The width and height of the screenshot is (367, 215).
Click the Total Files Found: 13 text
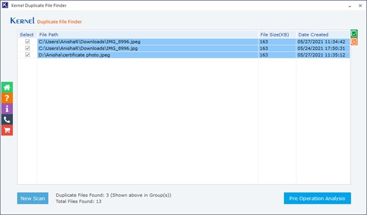[x=79, y=201]
